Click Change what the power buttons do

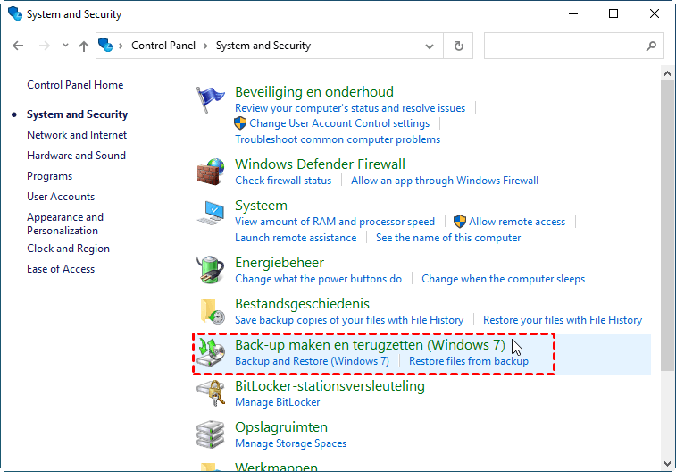[x=318, y=279]
